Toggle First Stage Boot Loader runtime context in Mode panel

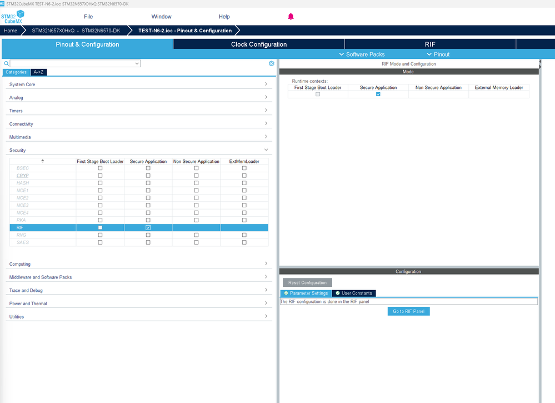coord(318,94)
